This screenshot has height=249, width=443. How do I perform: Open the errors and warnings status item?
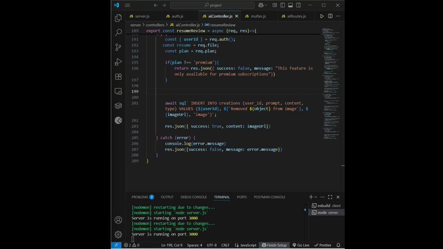tap(131, 245)
